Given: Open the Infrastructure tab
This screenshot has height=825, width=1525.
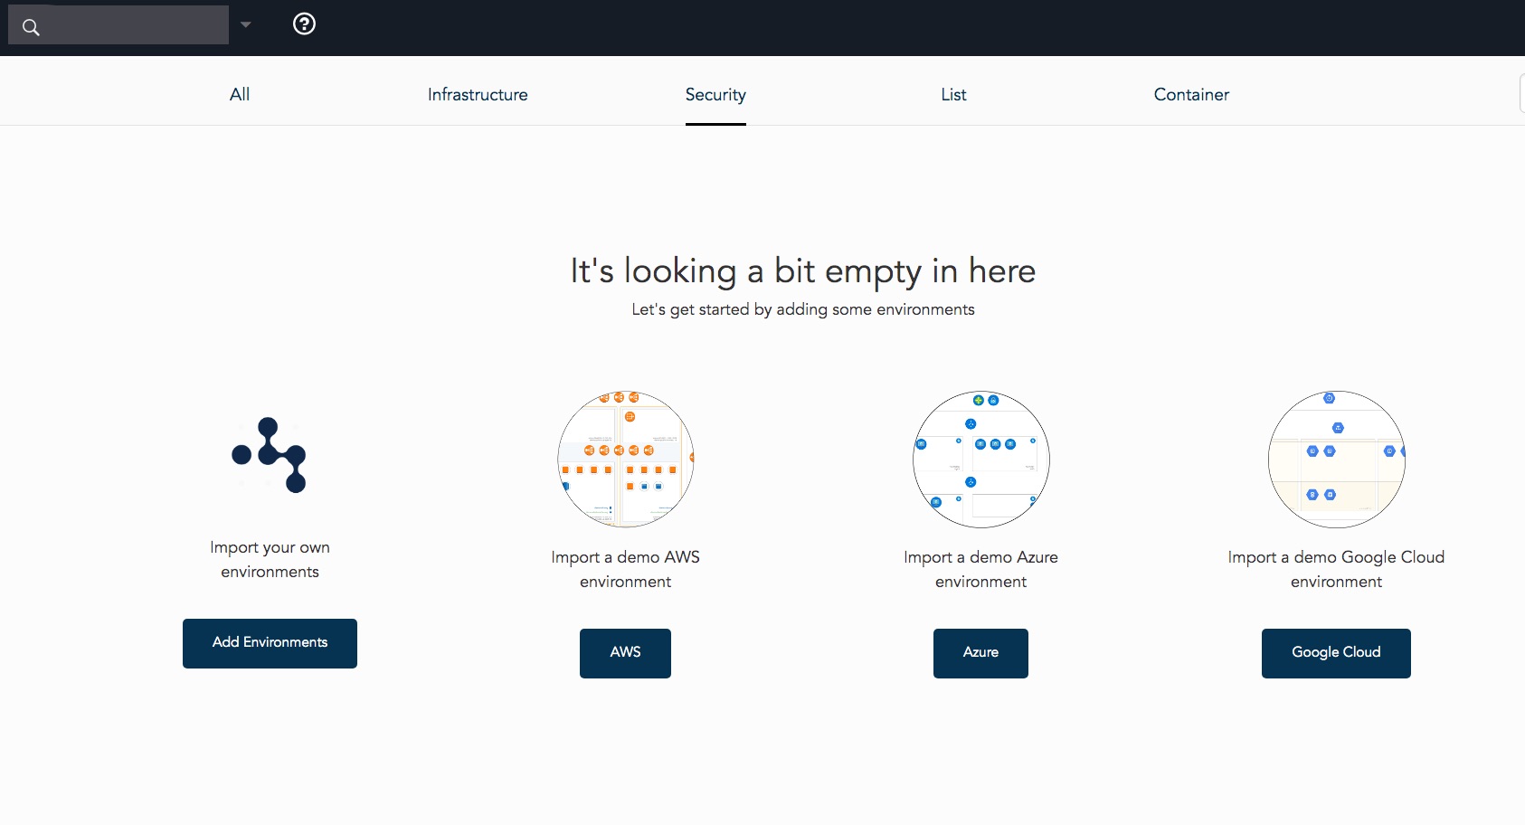Looking at the screenshot, I should (478, 94).
